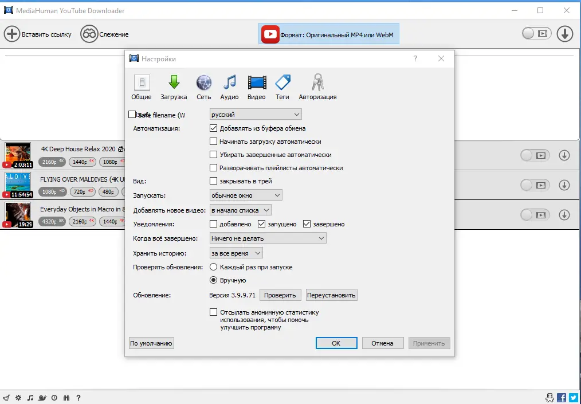
Task: Click the Everyday Objects in Macro thumbnail
Action: (x=18, y=214)
